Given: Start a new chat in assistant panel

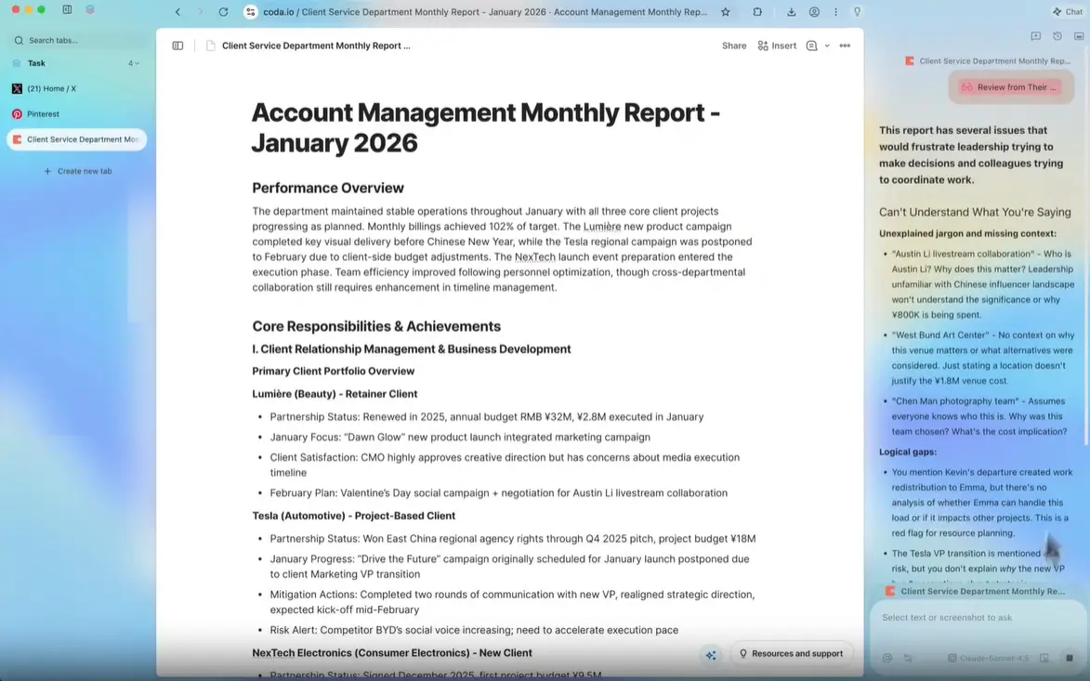Looking at the screenshot, I should 1036,36.
